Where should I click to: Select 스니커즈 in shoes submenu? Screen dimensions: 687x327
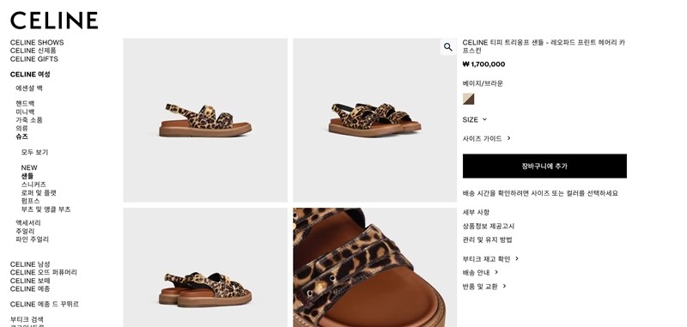coord(33,185)
